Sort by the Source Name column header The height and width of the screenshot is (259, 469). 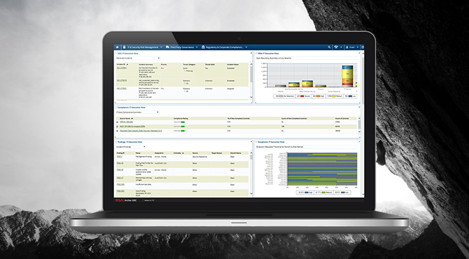(125, 118)
